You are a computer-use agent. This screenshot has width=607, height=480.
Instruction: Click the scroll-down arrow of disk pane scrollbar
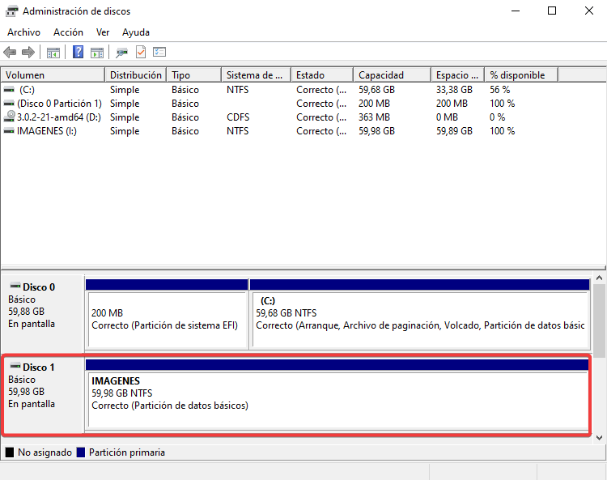click(599, 437)
